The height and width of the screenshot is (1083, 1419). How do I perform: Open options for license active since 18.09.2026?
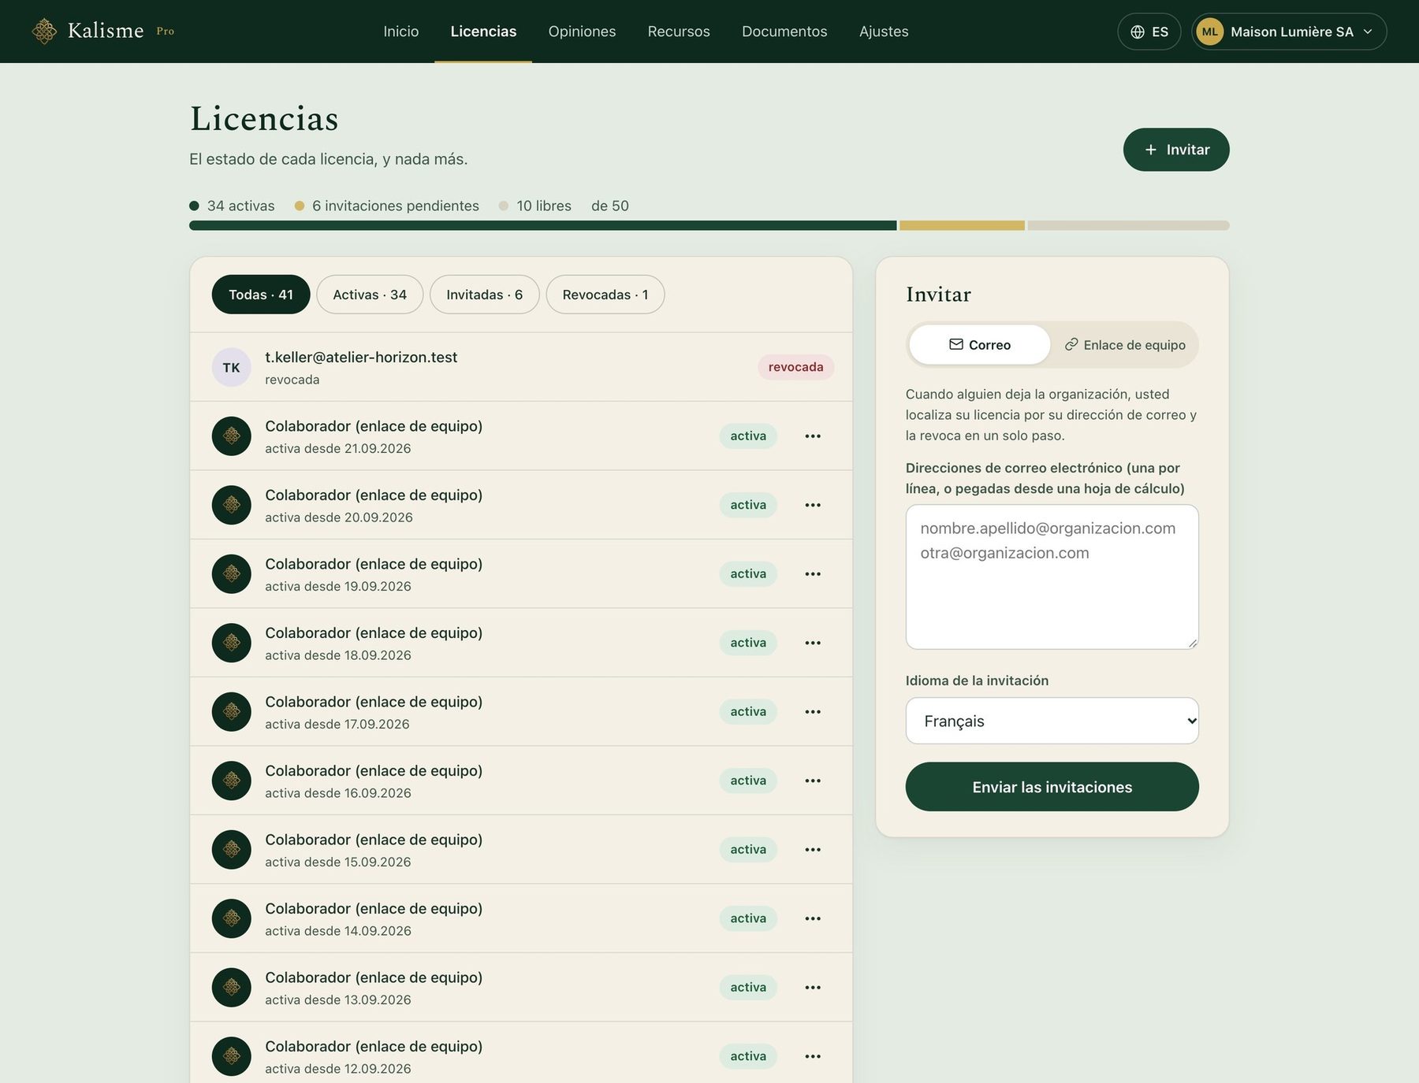tap(813, 643)
